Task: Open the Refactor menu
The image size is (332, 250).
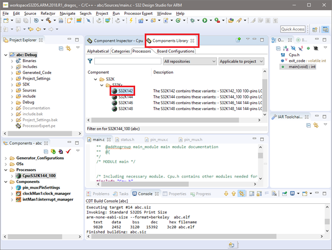Action: click(48, 13)
